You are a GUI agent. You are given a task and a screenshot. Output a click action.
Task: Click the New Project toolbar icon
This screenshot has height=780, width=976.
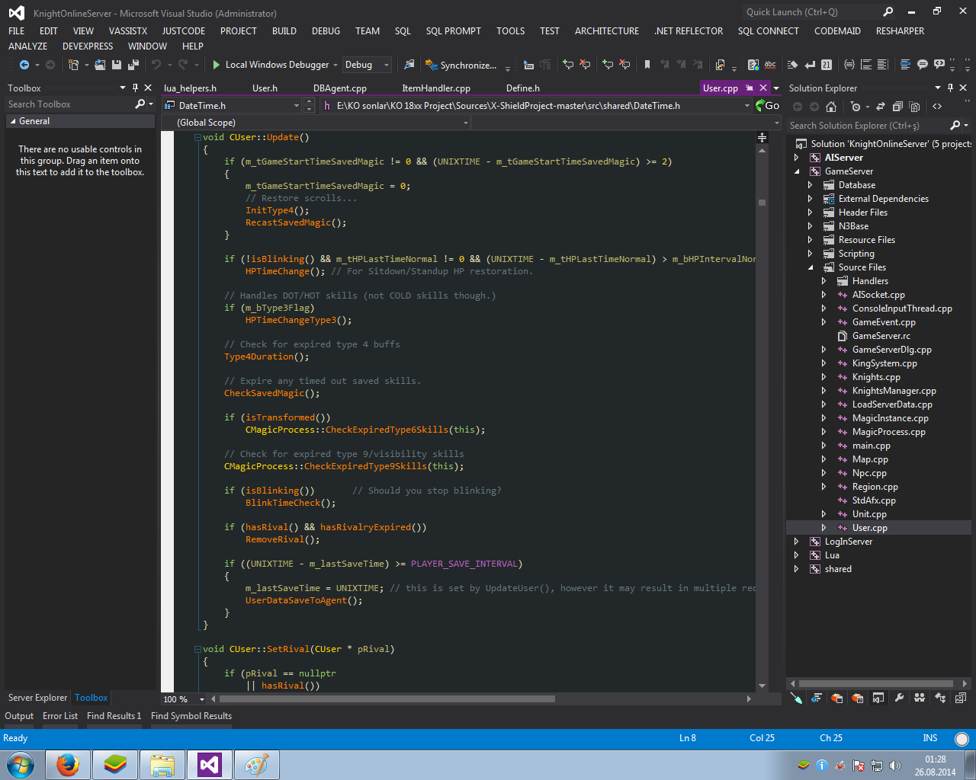[74, 65]
